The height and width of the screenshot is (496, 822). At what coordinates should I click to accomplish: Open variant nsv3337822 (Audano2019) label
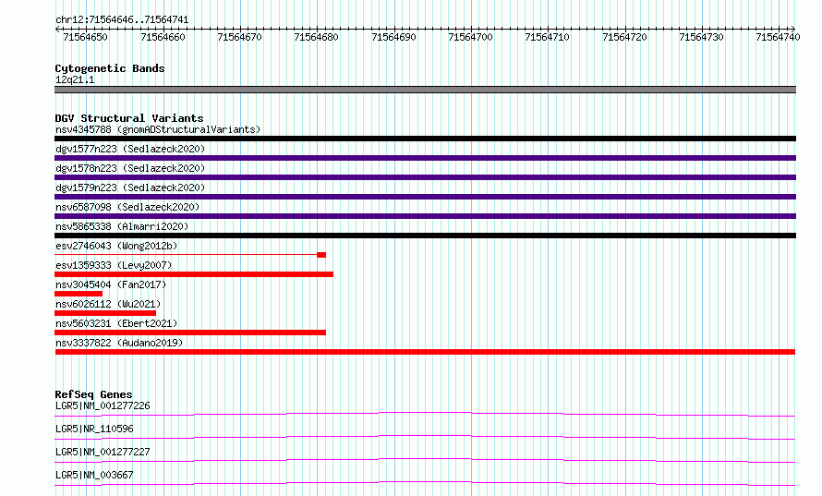pyautogui.click(x=119, y=343)
